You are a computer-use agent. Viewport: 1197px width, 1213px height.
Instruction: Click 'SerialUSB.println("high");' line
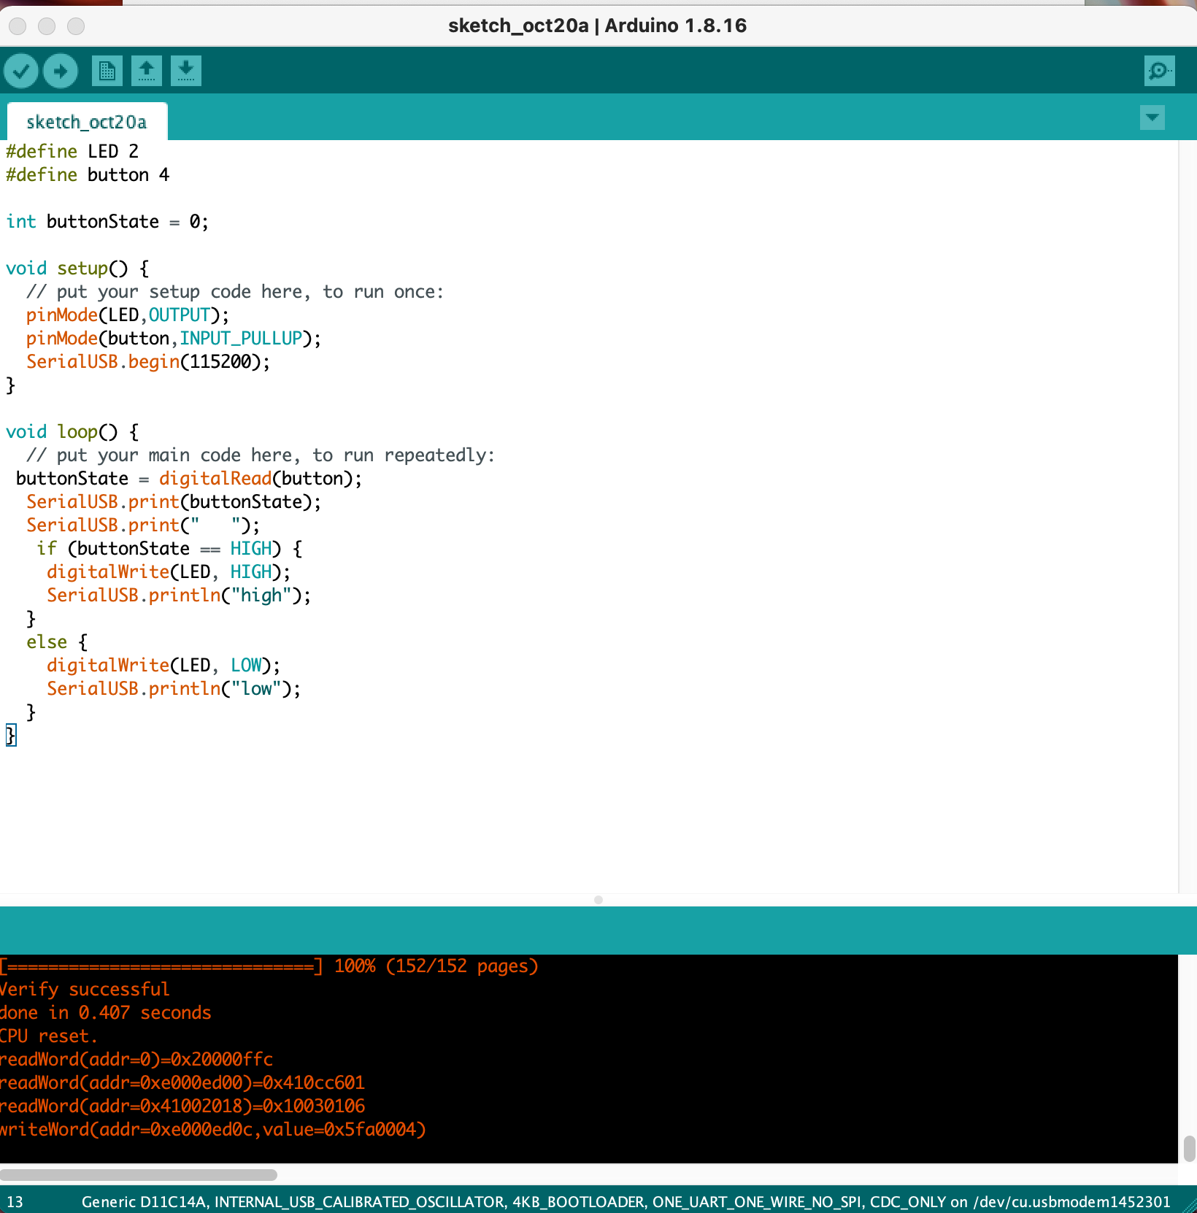pos(179,595)
